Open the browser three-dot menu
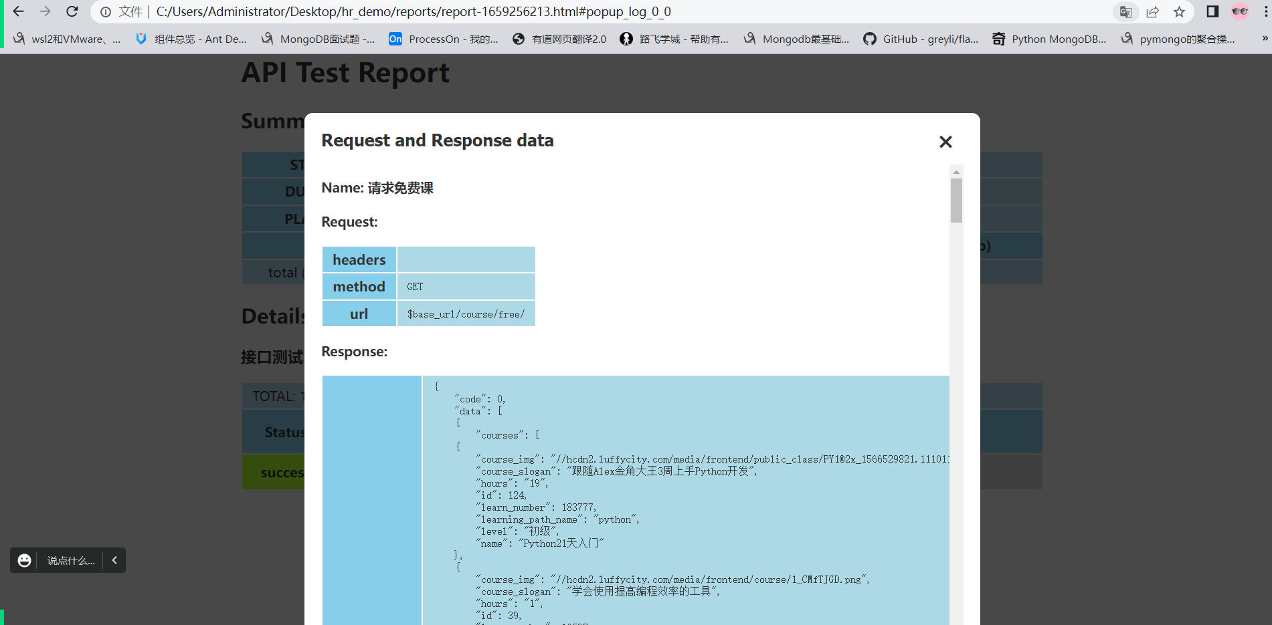 [1266, 11]
